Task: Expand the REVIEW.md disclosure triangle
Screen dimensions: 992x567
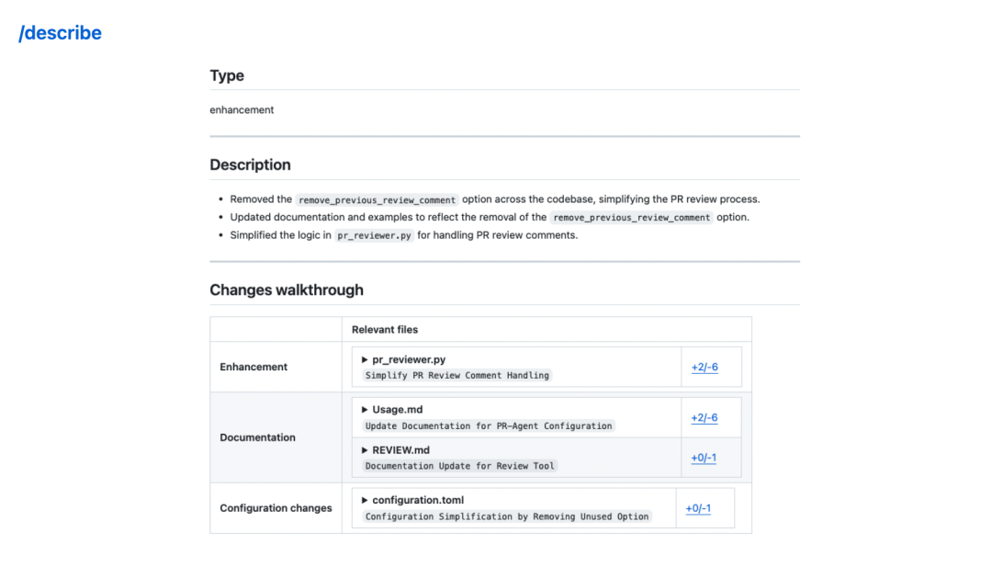Action: pyautogui.click(x=365, y=450)
